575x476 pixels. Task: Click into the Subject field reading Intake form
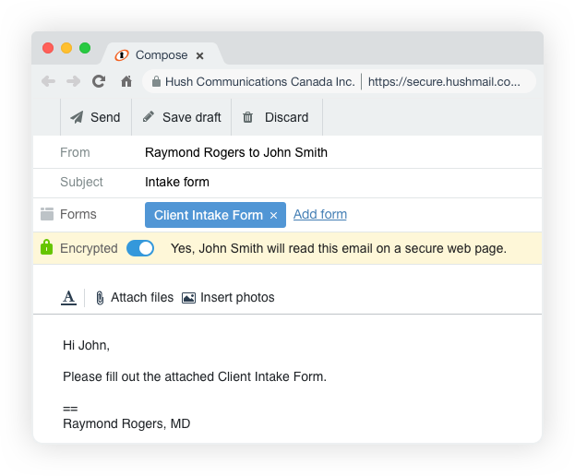pyautogui.click(x=342, y=182)
